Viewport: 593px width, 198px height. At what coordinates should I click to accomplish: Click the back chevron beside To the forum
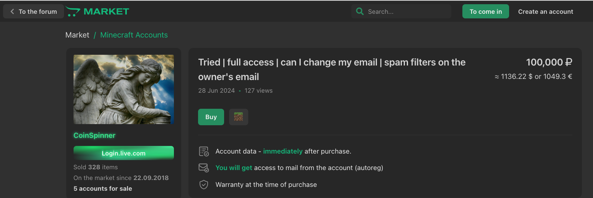pyautogui.click(x=12, y=11)
